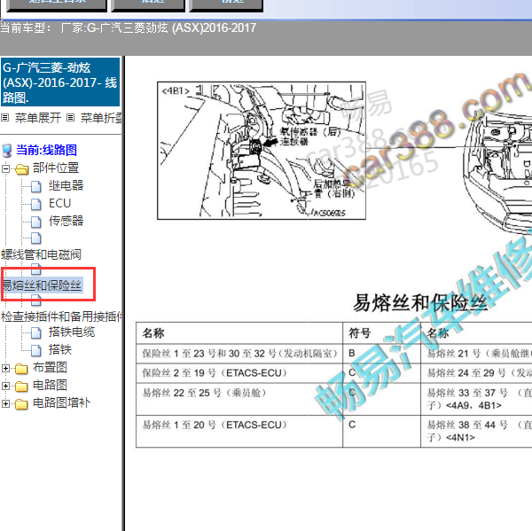The image size is (532, 531).
Task: Click the 电路图 folder icon
Action: pyautogui.click(x=21, y=387)
